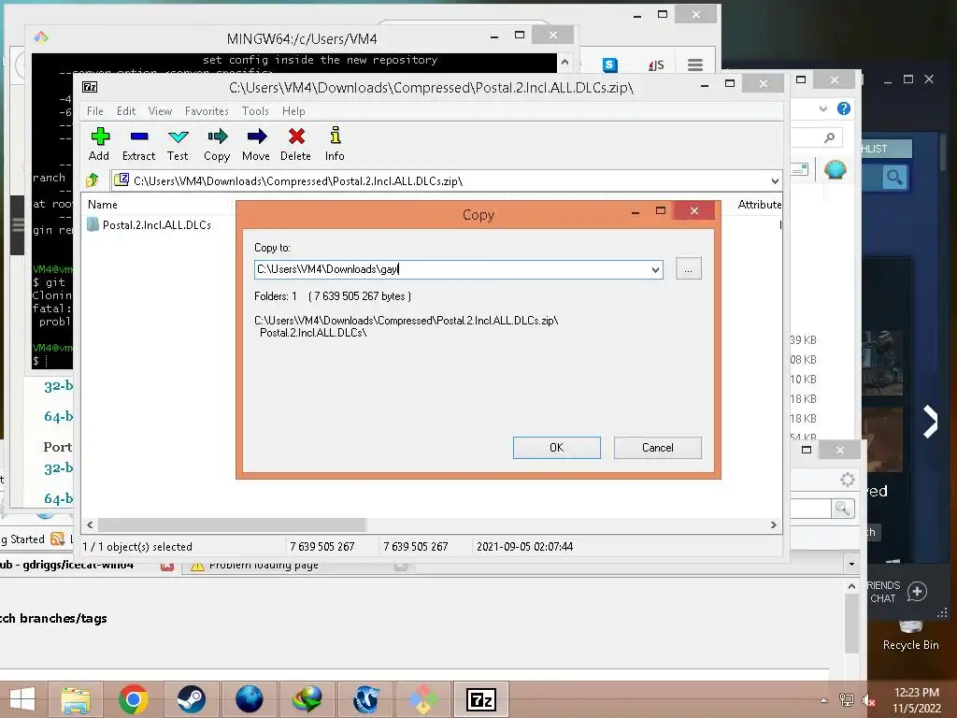Open the Edit menu in 7-Zip
The width and height of the screenshot is (957, 718).
tap(126, 111)
